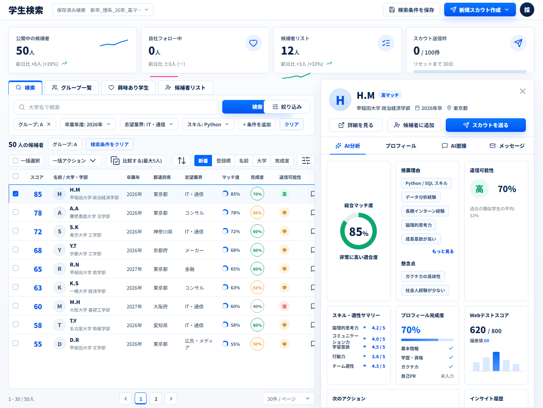
Task: Bookmark the M.H candidate row
Action: (313, 306)
